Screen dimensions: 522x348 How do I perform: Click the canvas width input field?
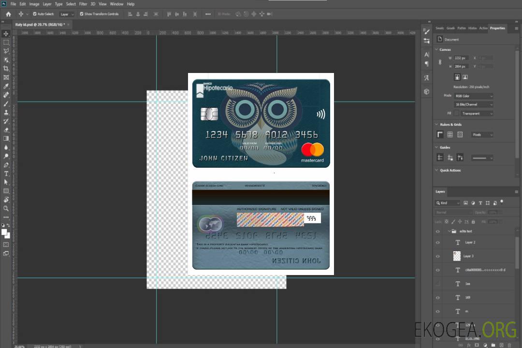point(461,58)
